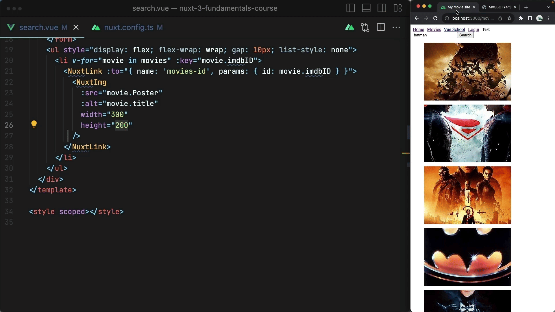Close the search.vue editor tab
This screenshot has width=555, height=312.
tap(76, 27)
